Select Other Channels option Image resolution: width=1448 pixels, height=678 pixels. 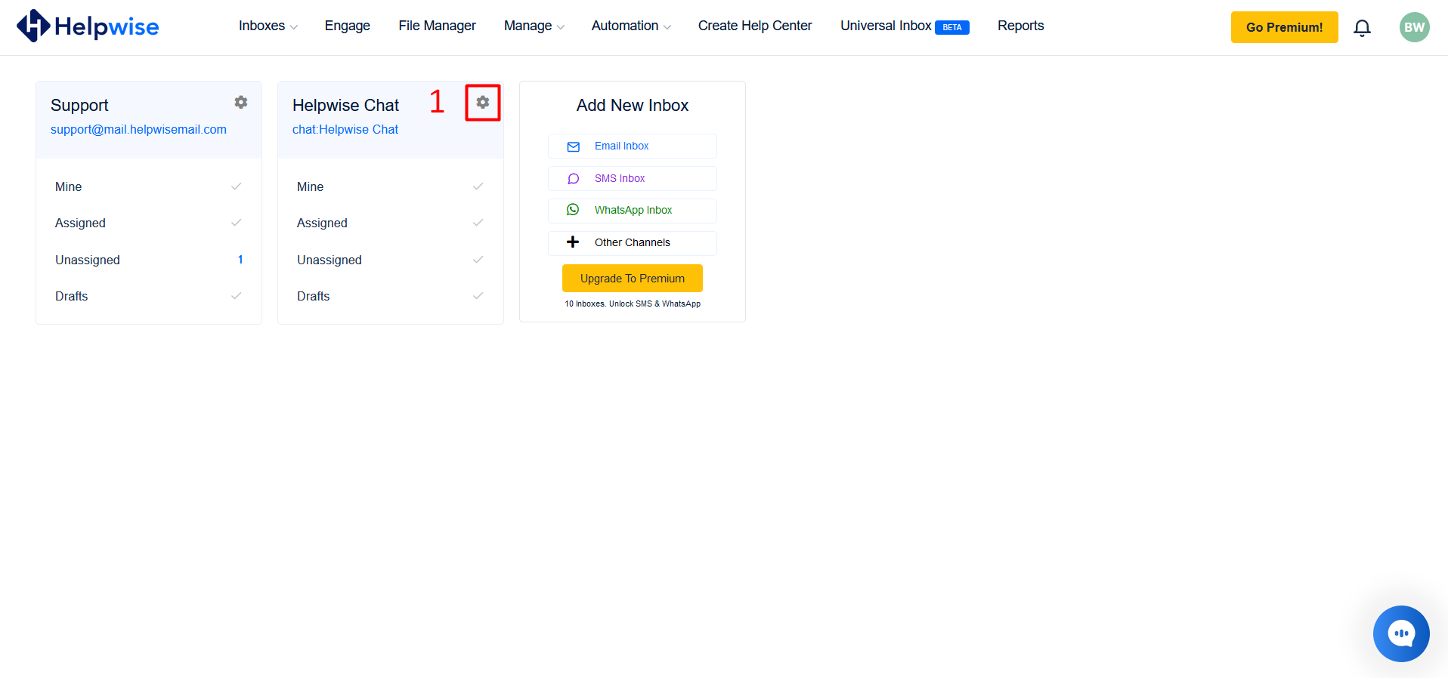tap(632, 242)
